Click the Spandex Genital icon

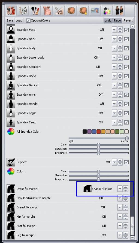pos(11,85)
